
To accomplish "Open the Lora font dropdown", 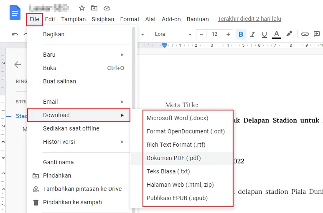I will pos(173,34).
